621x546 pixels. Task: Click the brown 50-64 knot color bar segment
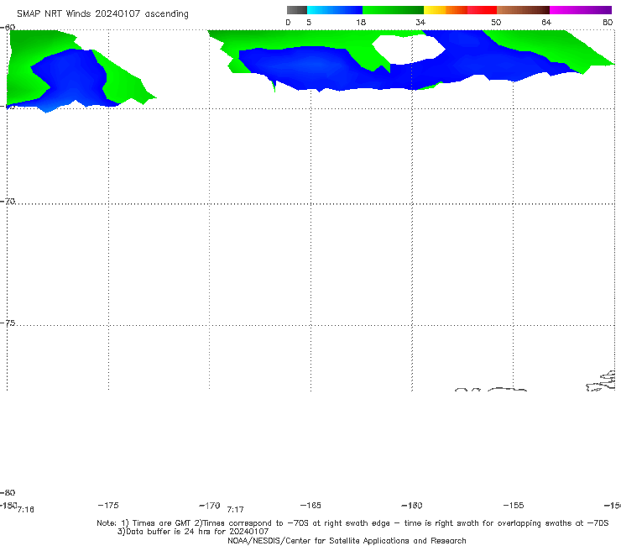[x=523, y=10]
